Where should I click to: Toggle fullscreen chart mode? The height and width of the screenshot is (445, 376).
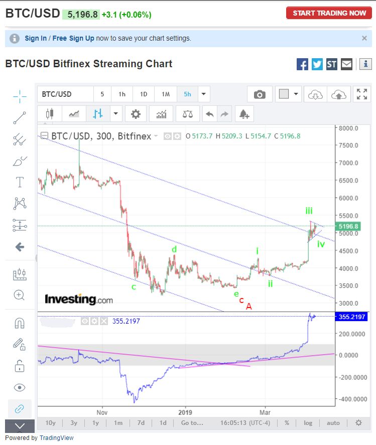coord(362,94)
